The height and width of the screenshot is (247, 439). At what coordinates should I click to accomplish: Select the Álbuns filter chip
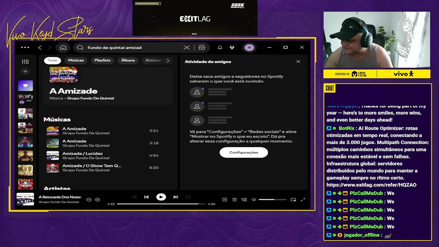point(128,60)
